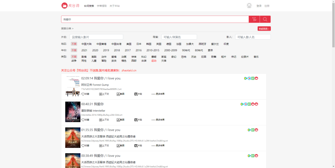Click Youku blue circle icon on Interstellar row

(x=246, y=104)
